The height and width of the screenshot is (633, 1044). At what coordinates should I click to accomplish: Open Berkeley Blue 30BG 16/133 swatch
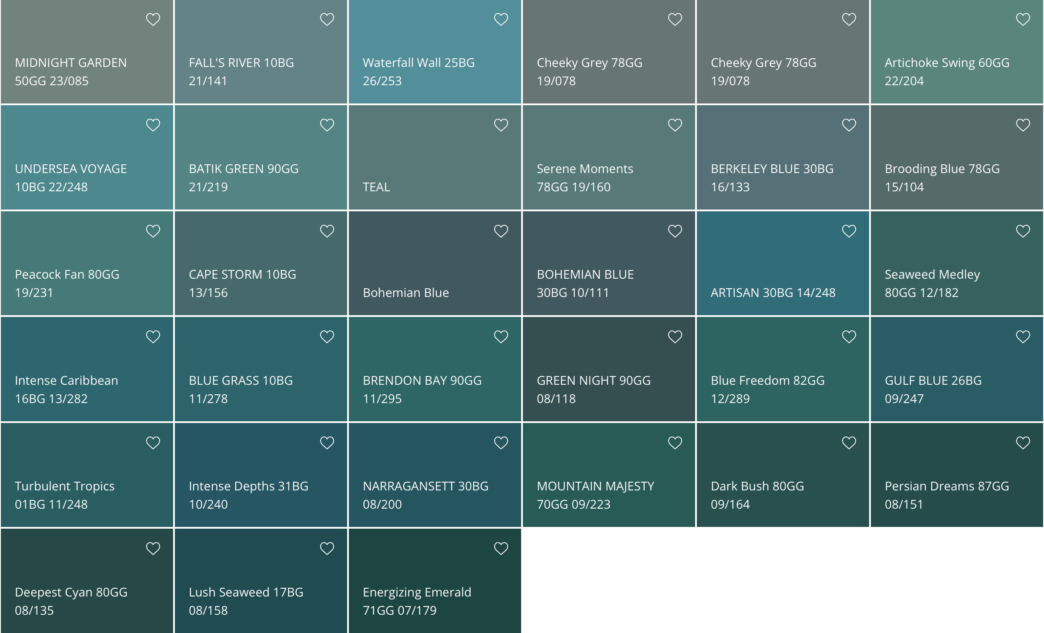coord(783,157)
